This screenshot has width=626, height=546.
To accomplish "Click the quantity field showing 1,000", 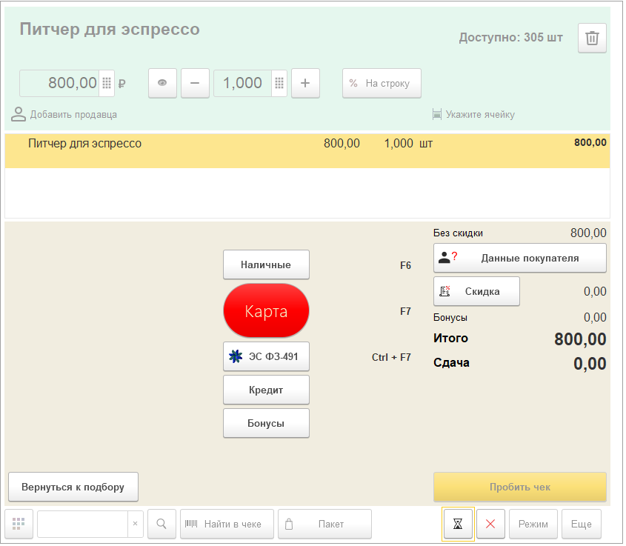I will pos(243,83).
